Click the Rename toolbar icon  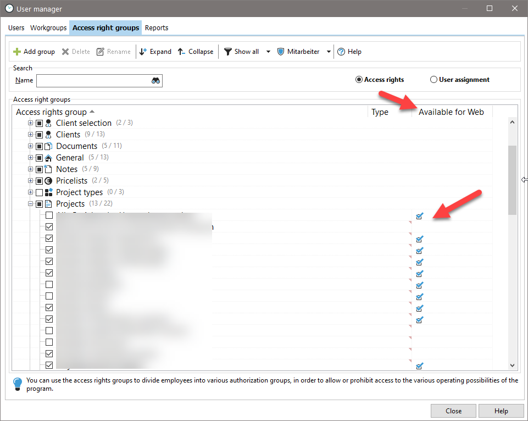click(x=101, y=52)
